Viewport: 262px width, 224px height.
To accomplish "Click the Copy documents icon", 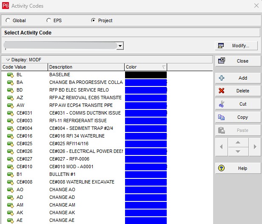I will click(x=221, y=117).
